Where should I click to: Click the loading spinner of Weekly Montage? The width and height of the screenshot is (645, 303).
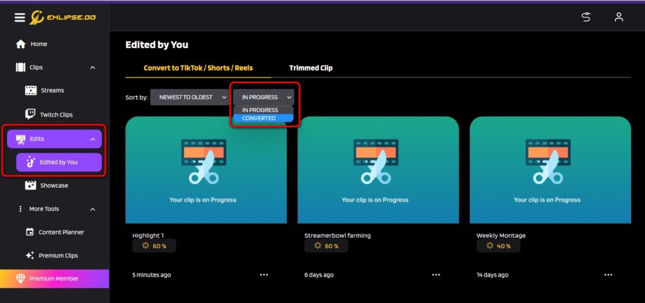489,246
